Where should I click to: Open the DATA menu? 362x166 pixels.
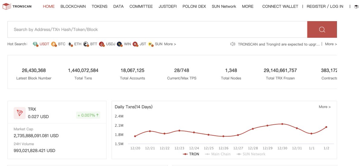(119, 6)
